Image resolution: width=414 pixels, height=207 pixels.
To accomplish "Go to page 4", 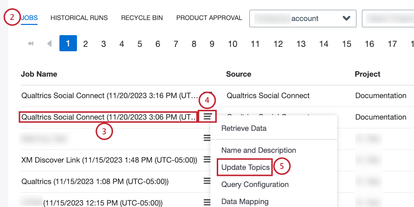I will point(121,43).
